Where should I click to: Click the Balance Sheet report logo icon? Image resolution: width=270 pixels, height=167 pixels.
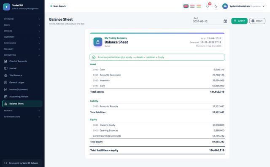(98, 42)
